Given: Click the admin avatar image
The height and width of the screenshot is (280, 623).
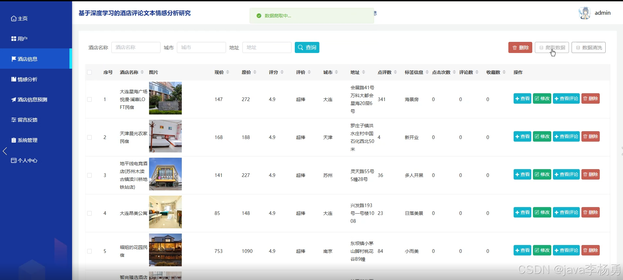Looking at the screenshot, I should [x=585, y=13].
